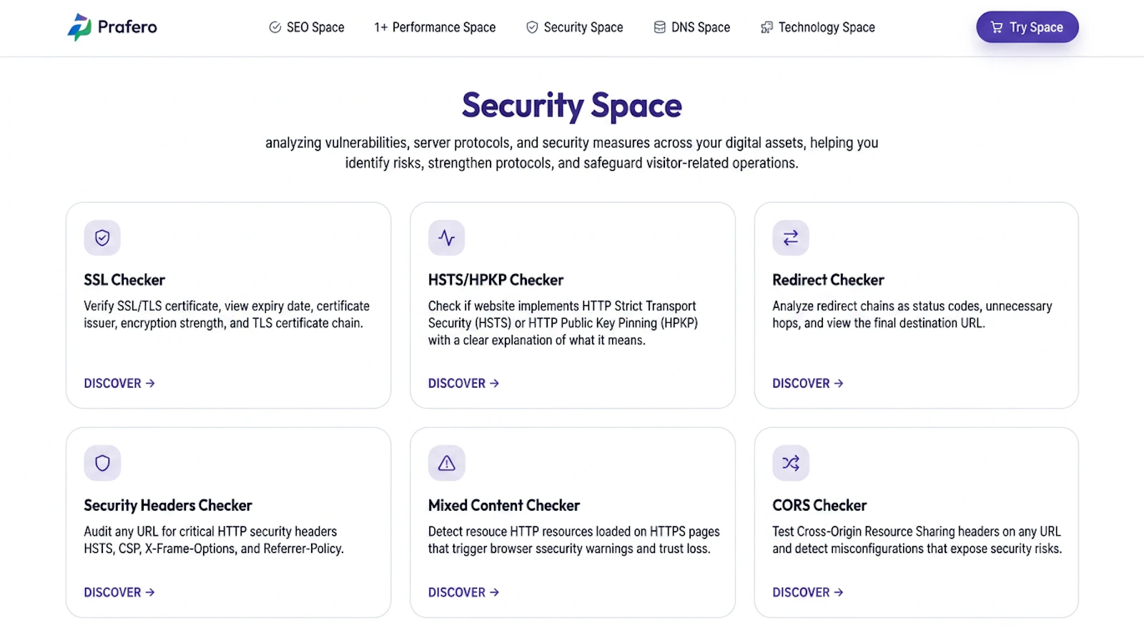
Task: Follow the DISCOVER link under SSL Checker
Action: 119,384
